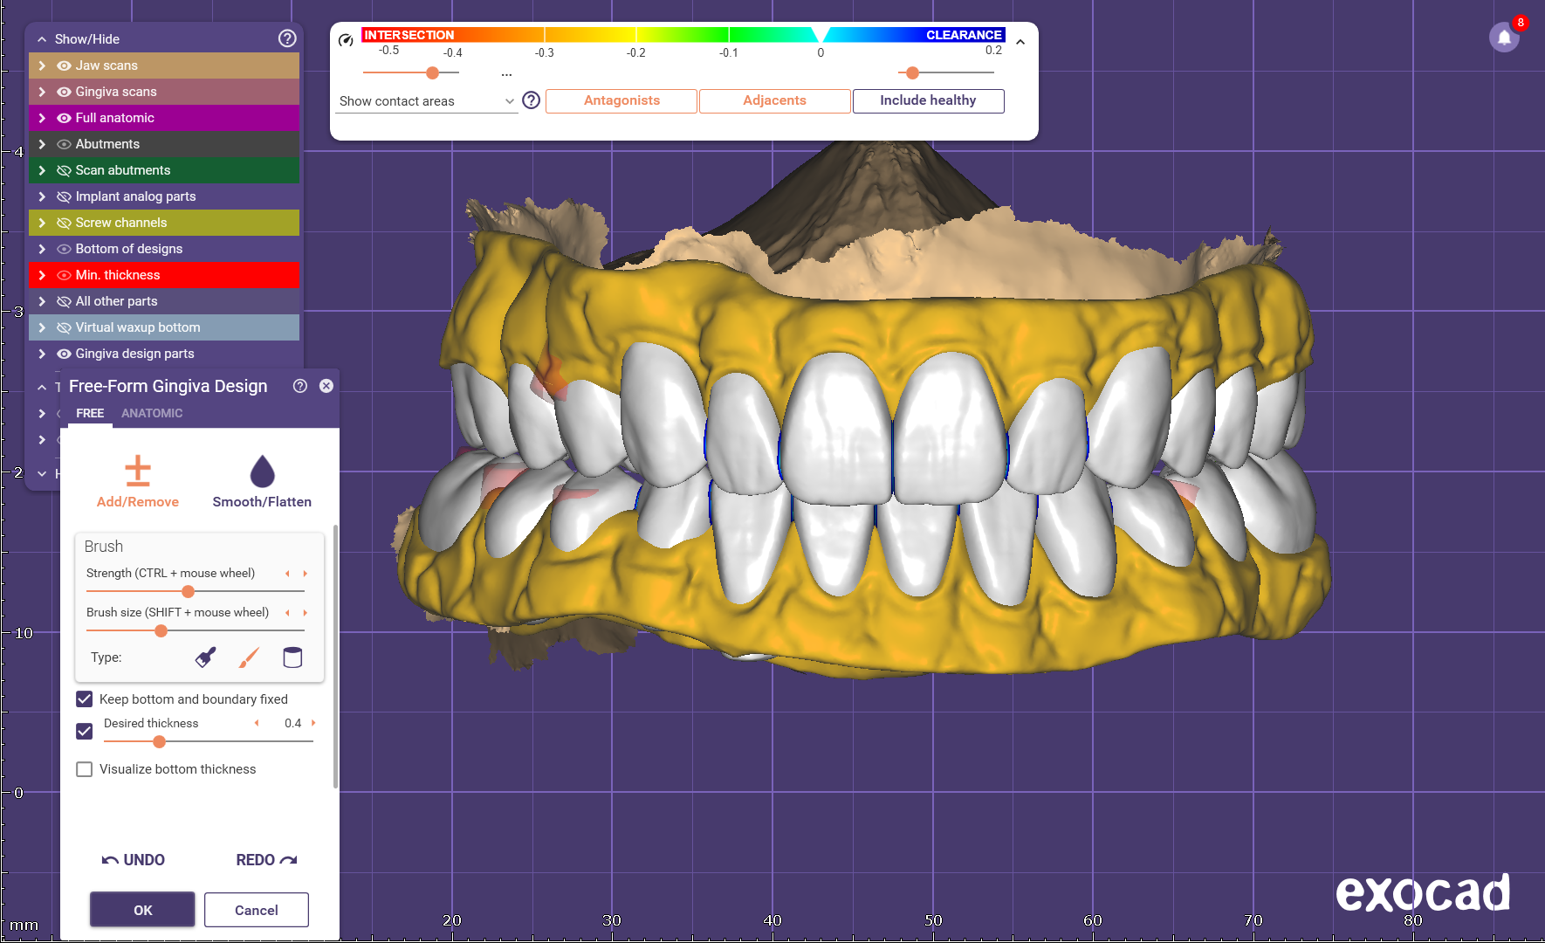Image resolution: width=1545 pixels, height=943 pixels.
Task: Collapse the distance color scale panel
Action: (1020, 41)
